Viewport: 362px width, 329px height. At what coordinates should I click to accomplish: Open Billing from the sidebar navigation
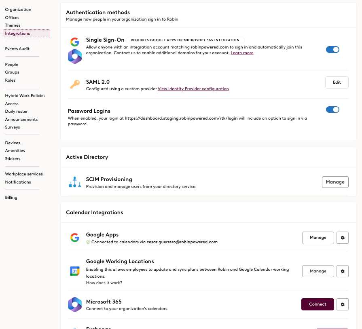(11, 197)
